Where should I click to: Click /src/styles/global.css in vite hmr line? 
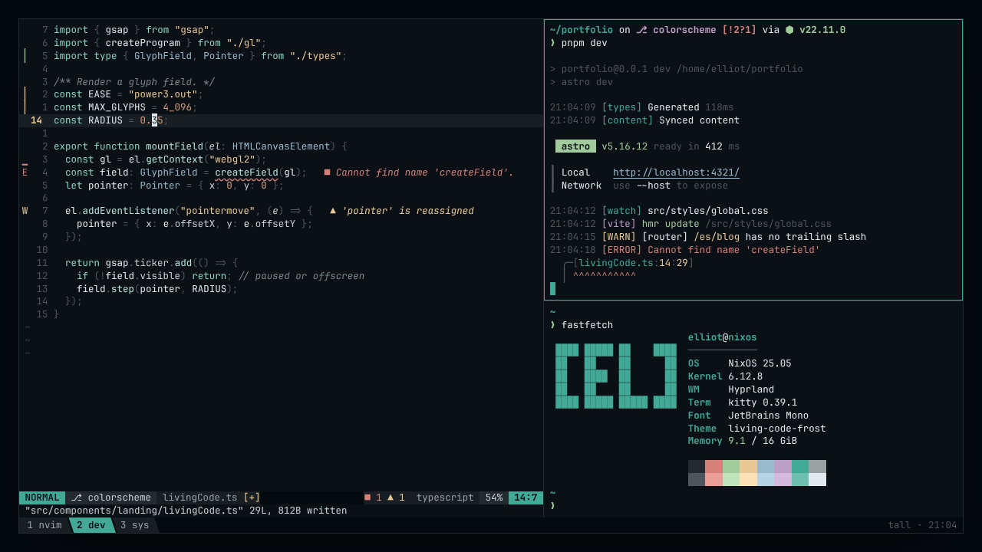769,224
